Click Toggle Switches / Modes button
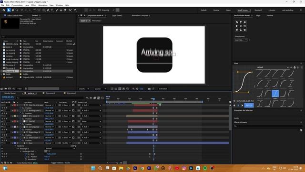Viewport: 305px width, 172px height. coord(61,162)
